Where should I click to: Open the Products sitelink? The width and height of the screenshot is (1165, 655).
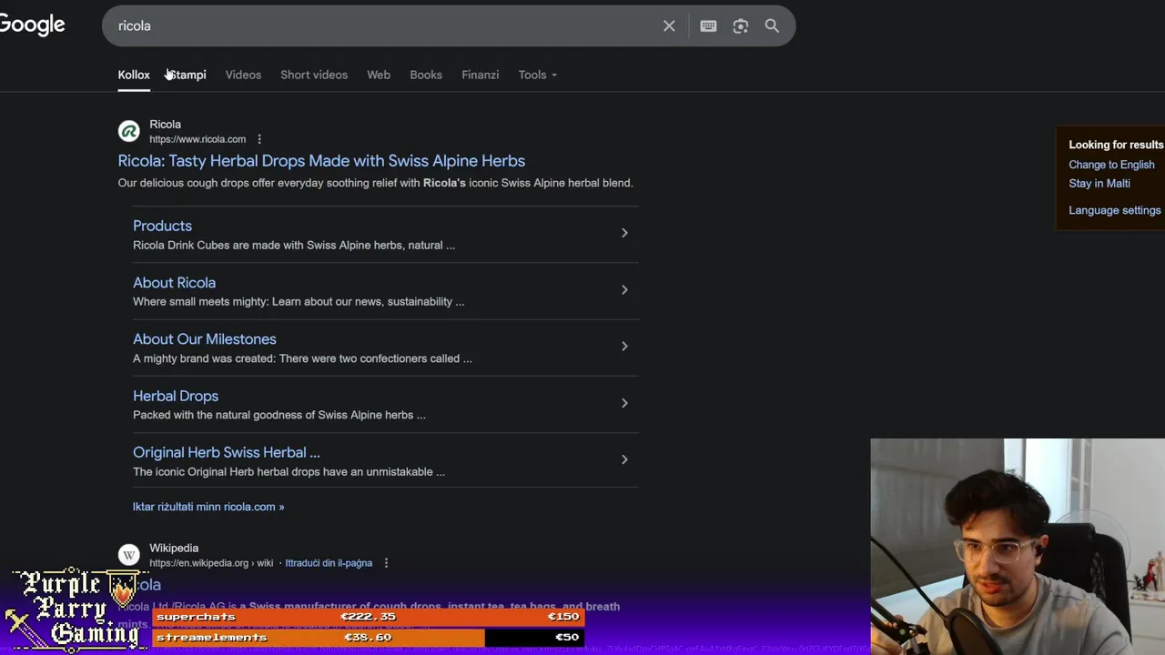coord(162,226)
